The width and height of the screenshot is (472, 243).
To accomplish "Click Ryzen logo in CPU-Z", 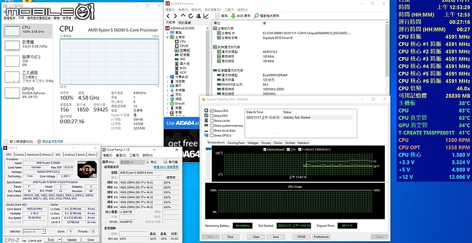I will click(87, 170).
